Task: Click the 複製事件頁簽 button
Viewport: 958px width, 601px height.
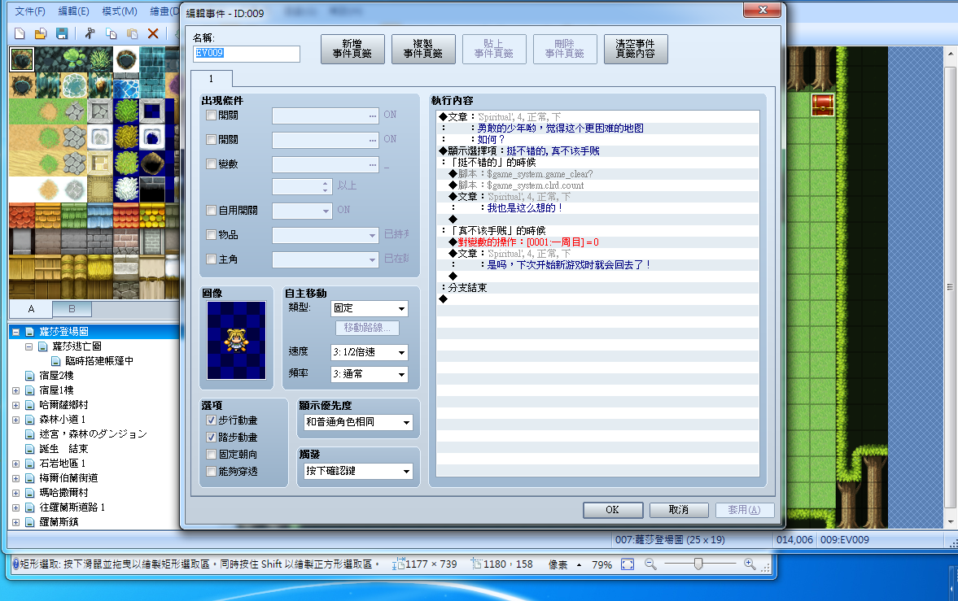Action: pos(422,49)
